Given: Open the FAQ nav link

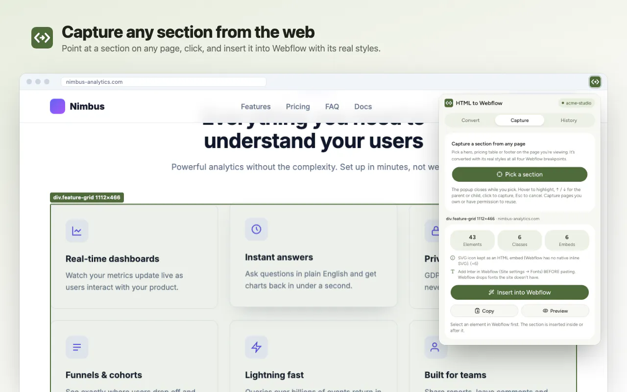Looking at the screenshot, I should 332,106.
